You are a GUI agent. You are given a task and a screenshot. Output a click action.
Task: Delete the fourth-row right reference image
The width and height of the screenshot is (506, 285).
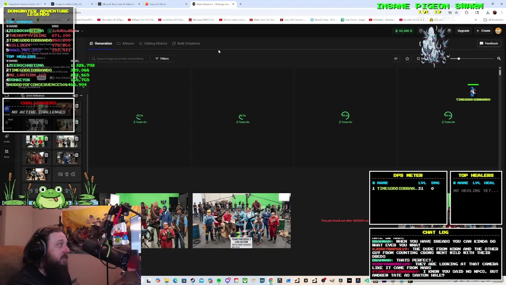[x=76, y=155]
